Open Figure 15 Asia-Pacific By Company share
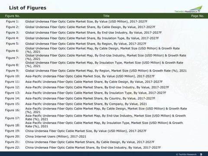The width and height of the screenshot is (208, 156). click(x=86, y=104)
